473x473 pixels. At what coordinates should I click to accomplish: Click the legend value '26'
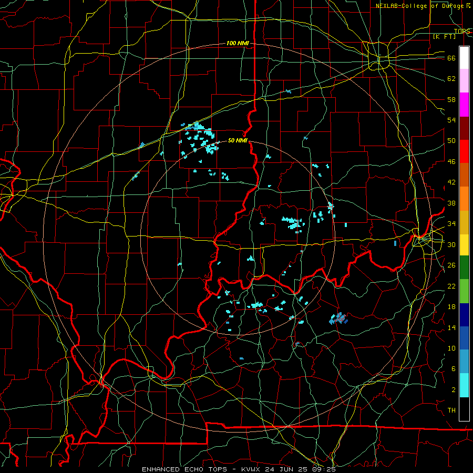451,265
